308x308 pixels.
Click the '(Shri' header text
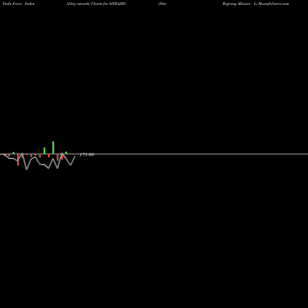pyautogui.click(x=162, y=4)
